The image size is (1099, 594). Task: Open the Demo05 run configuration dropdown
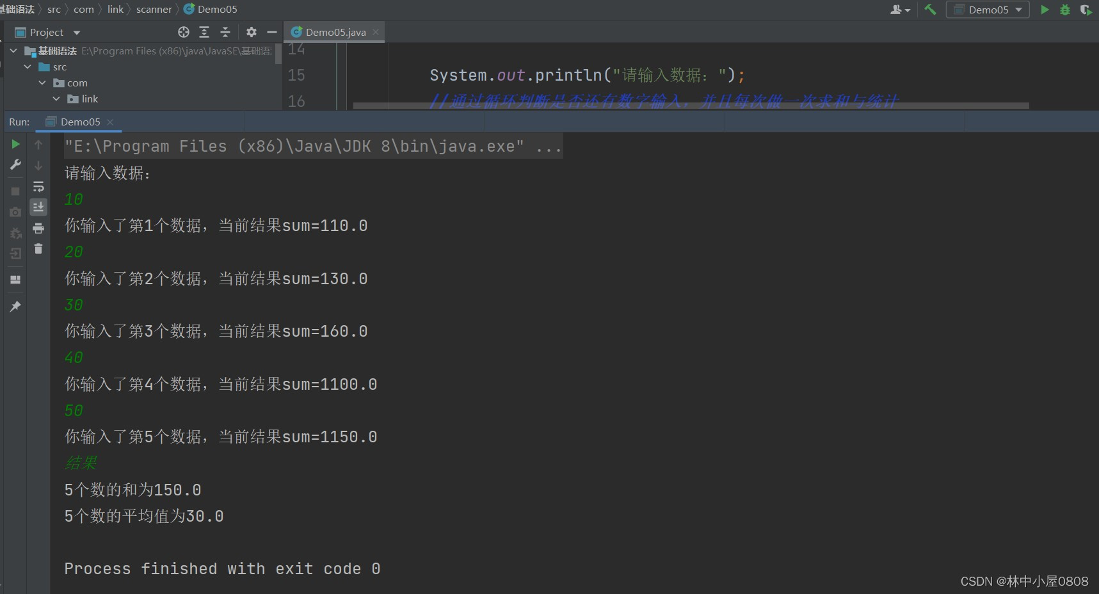coord(988,10)
